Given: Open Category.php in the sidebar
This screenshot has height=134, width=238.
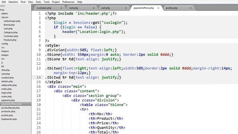Looking at the screenshot, I should (11, 32).
